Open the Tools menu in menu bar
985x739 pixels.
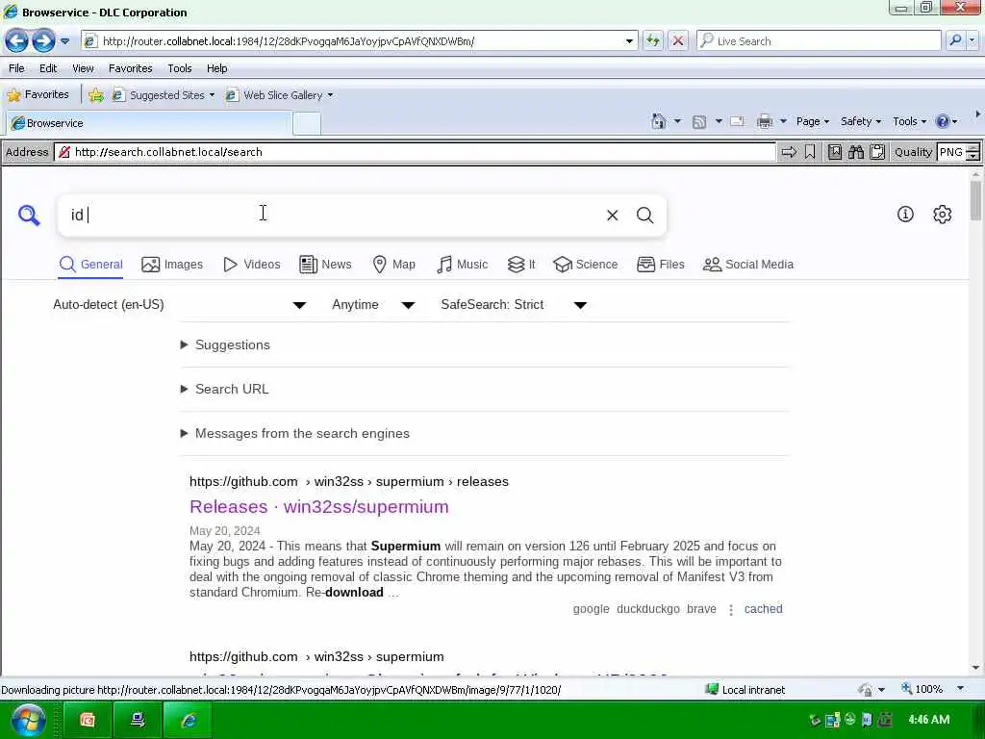coord(180,68)
